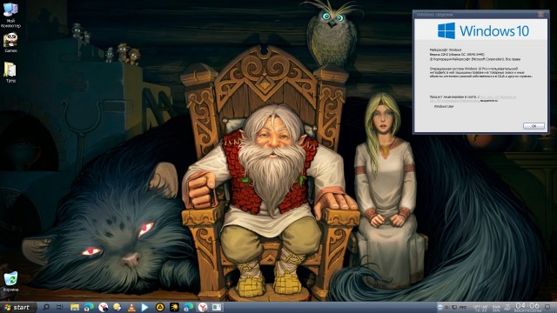Open the Start menu button

(17, 307)
